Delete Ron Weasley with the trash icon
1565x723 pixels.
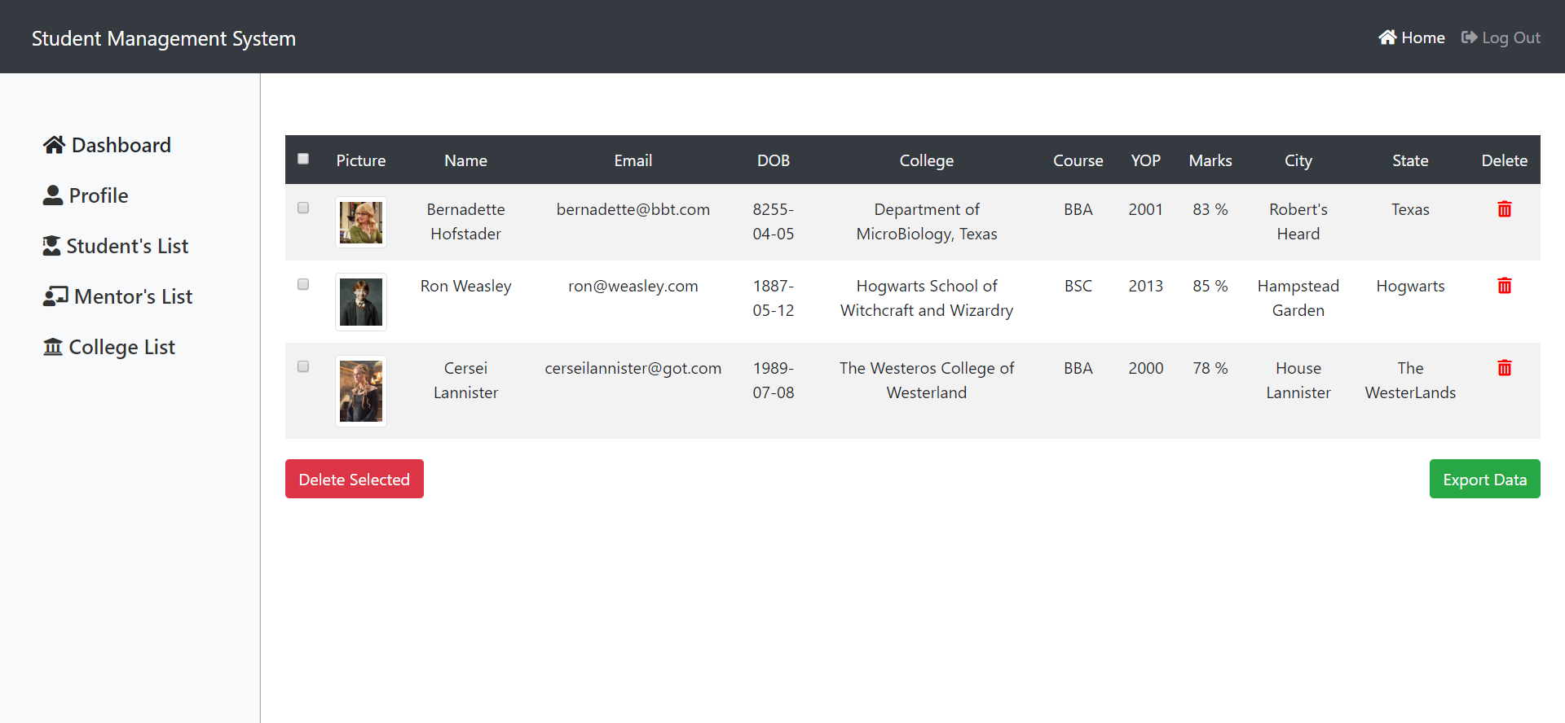[1505, 286]
